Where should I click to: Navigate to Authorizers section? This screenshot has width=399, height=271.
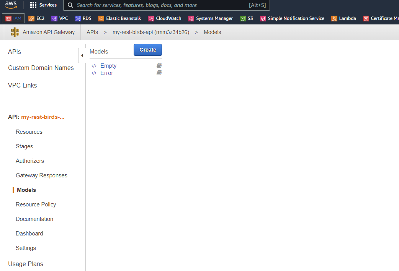click(30, 161)
